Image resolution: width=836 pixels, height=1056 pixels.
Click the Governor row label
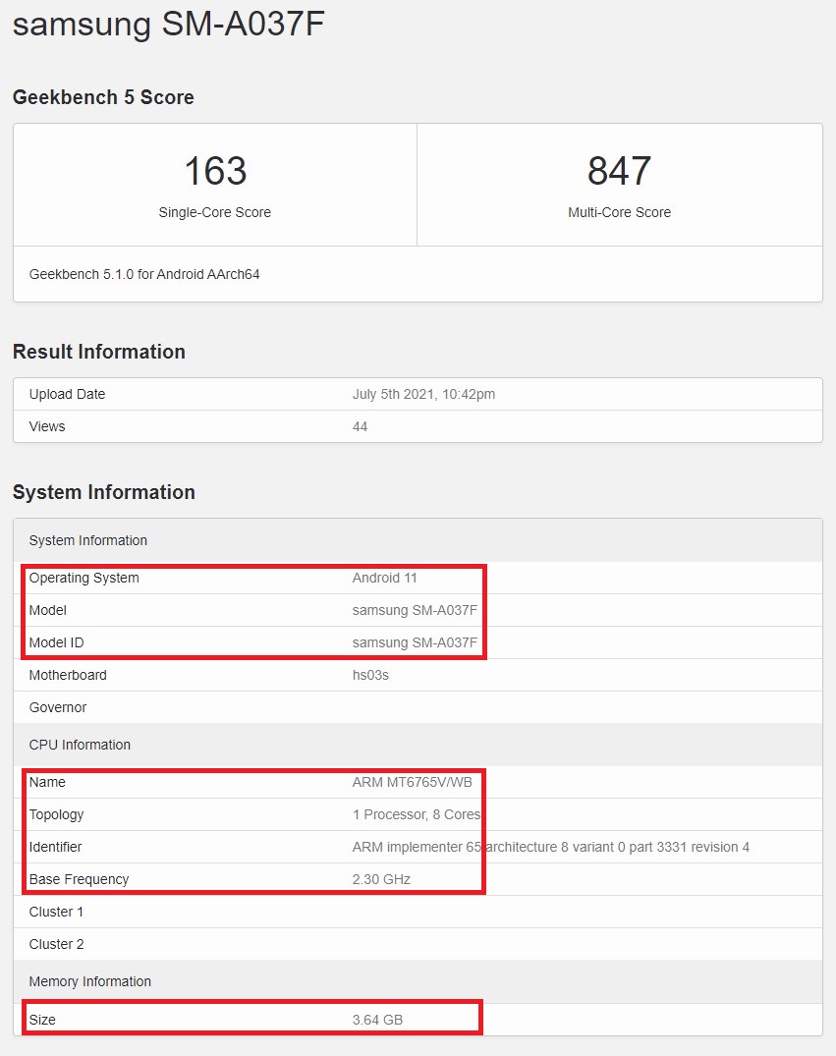(58, 707)
